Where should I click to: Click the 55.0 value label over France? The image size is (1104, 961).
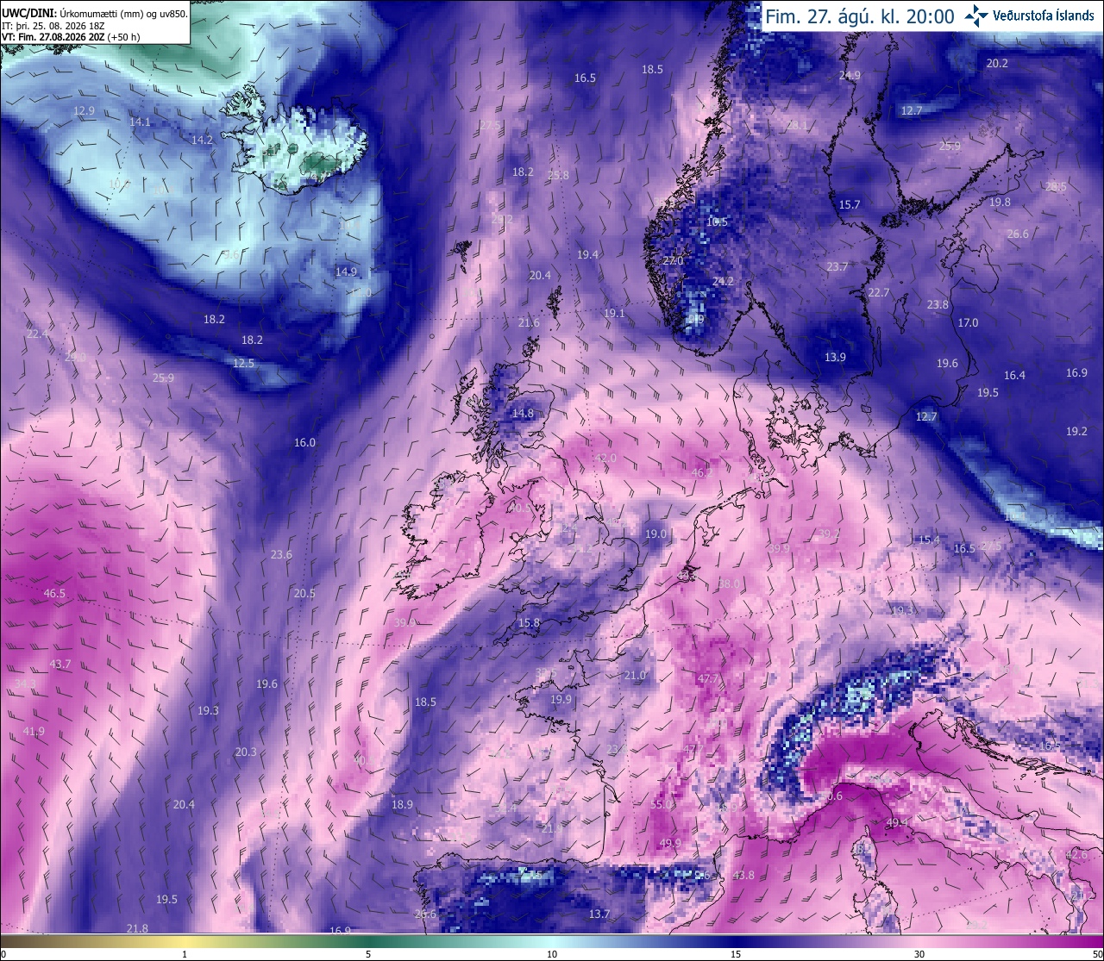click(x=662, y=804)
